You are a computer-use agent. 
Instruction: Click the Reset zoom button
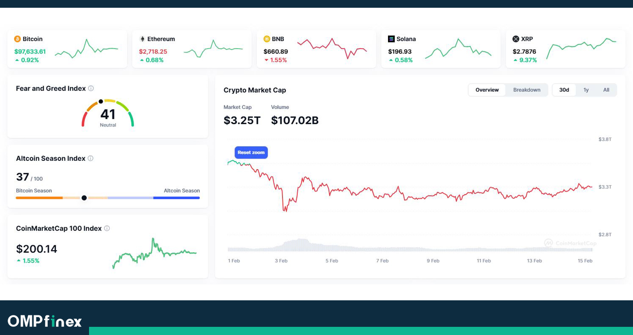click(251, 153)
